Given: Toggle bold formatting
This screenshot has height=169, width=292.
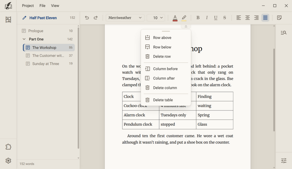Looking at the screenshot, I should point(198,17).
